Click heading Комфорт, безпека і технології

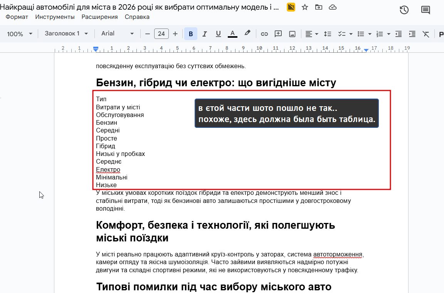pyautogui.click(x=215, y=231)
